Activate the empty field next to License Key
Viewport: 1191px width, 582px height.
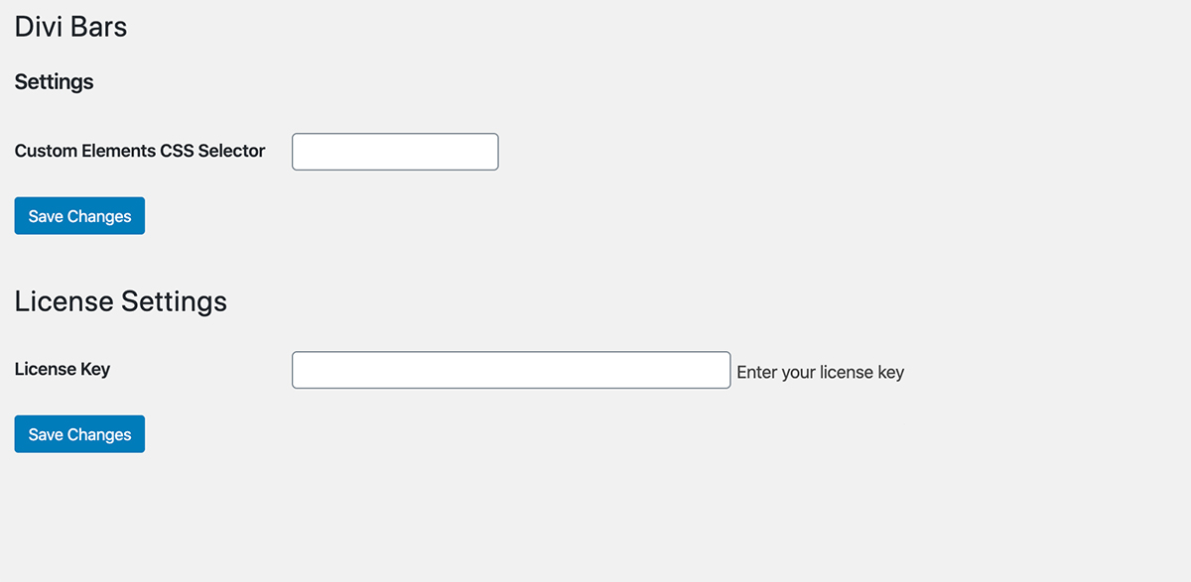click(511, 370)
